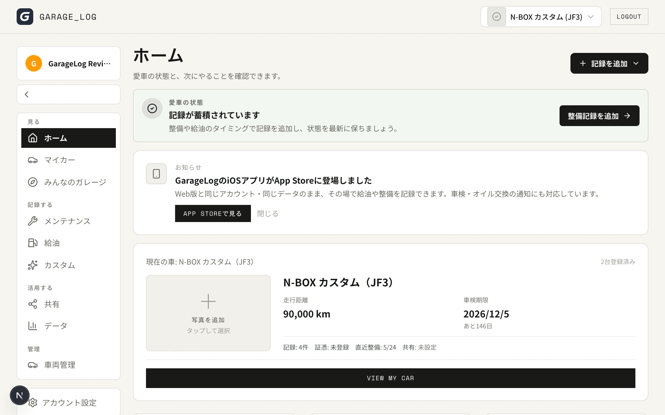Click the GarageLog Revi… account name
The height and width of the screenshot is (415, 665).
coord(79,64)
